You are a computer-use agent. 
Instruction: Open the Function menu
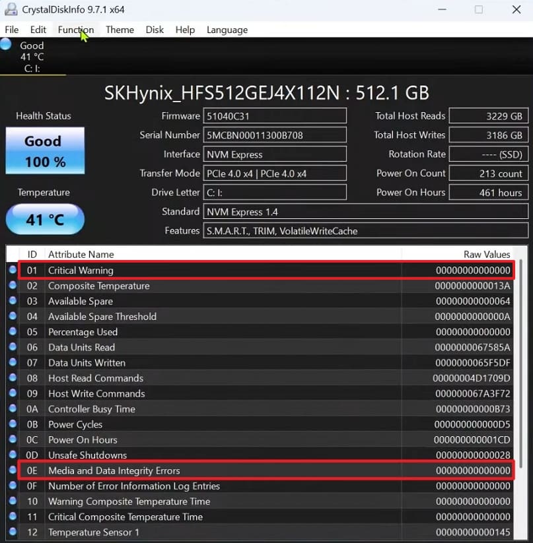point(76,30)
